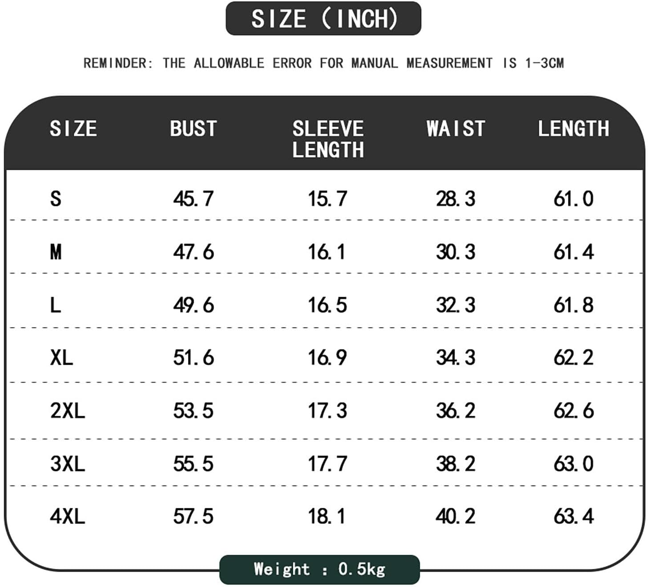Click the bust value 45.7
This screenshot has width=648, height=587.
[193, 199]
